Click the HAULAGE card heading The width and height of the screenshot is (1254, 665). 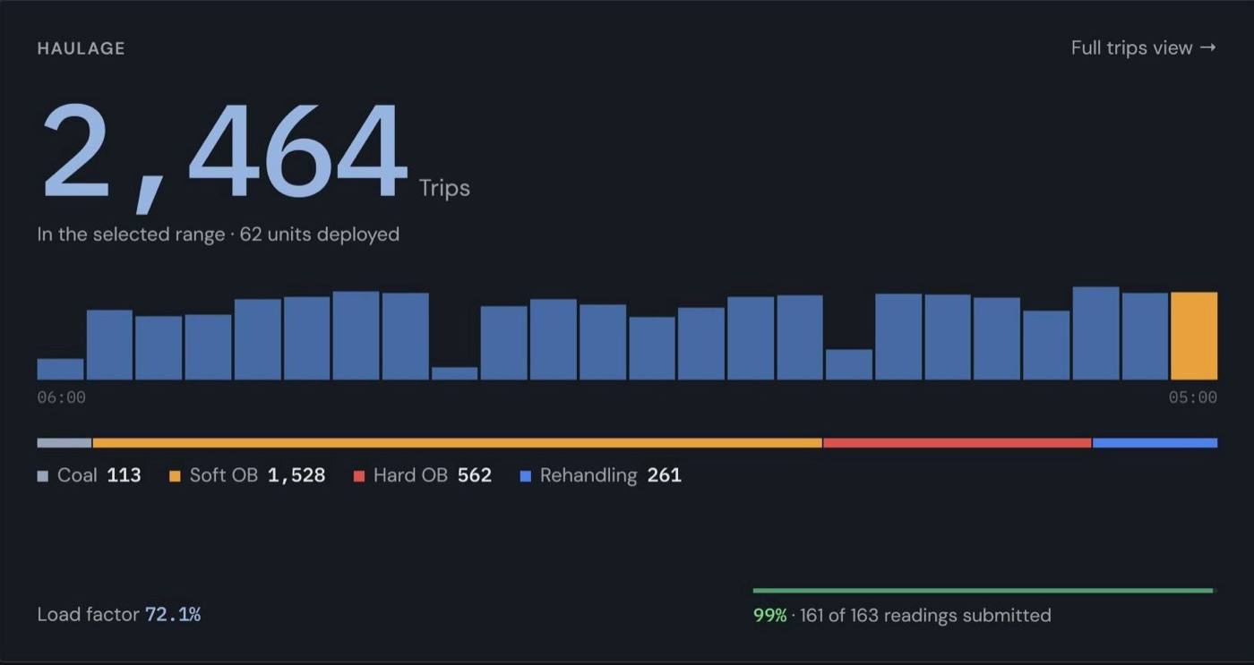(x=81, y=48)
